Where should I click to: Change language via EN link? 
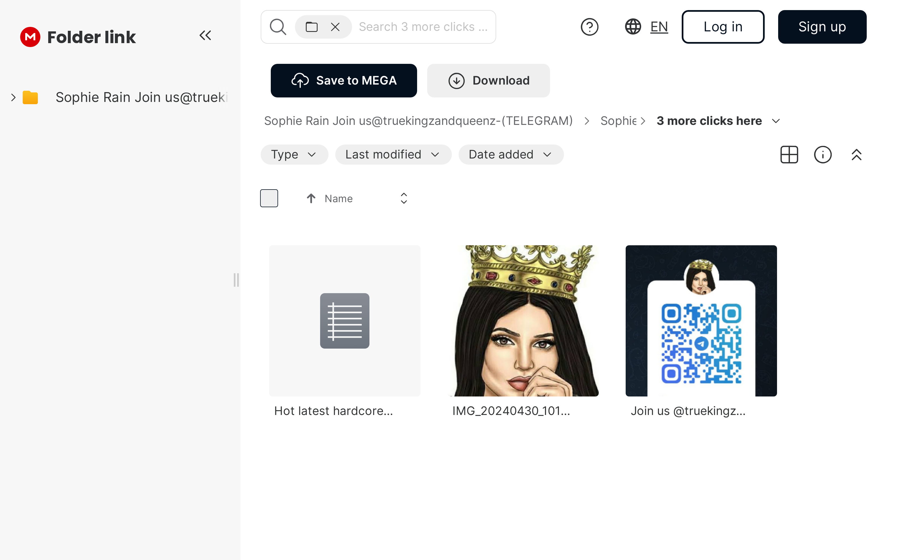point(659,27)
